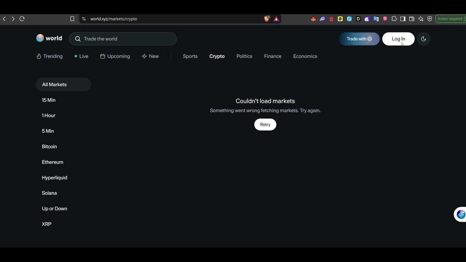
Task: Toggle the browser sidebar panel icon
Action: tap(403, 19)
